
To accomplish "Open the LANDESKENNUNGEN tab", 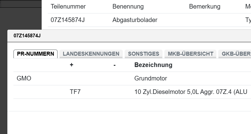I will 91,54.
